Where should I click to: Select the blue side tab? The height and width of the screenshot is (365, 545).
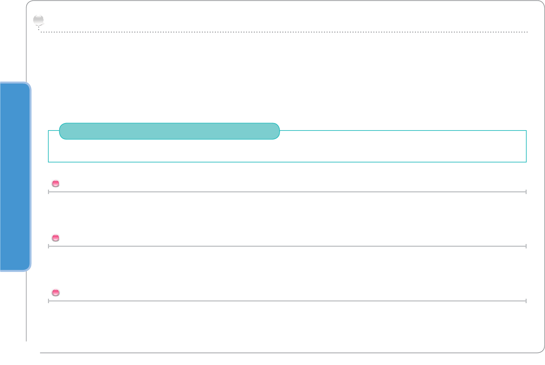coord(15,177)
